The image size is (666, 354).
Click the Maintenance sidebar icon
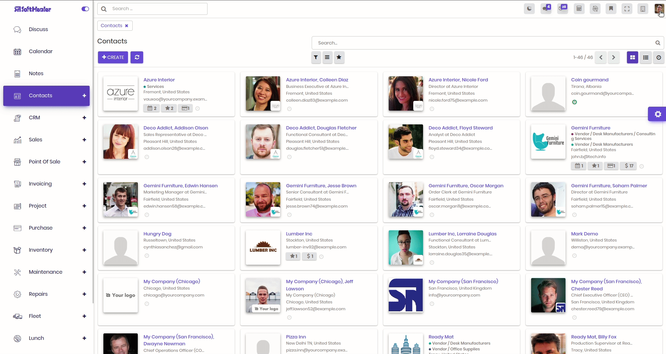click(x=17, y=272)
